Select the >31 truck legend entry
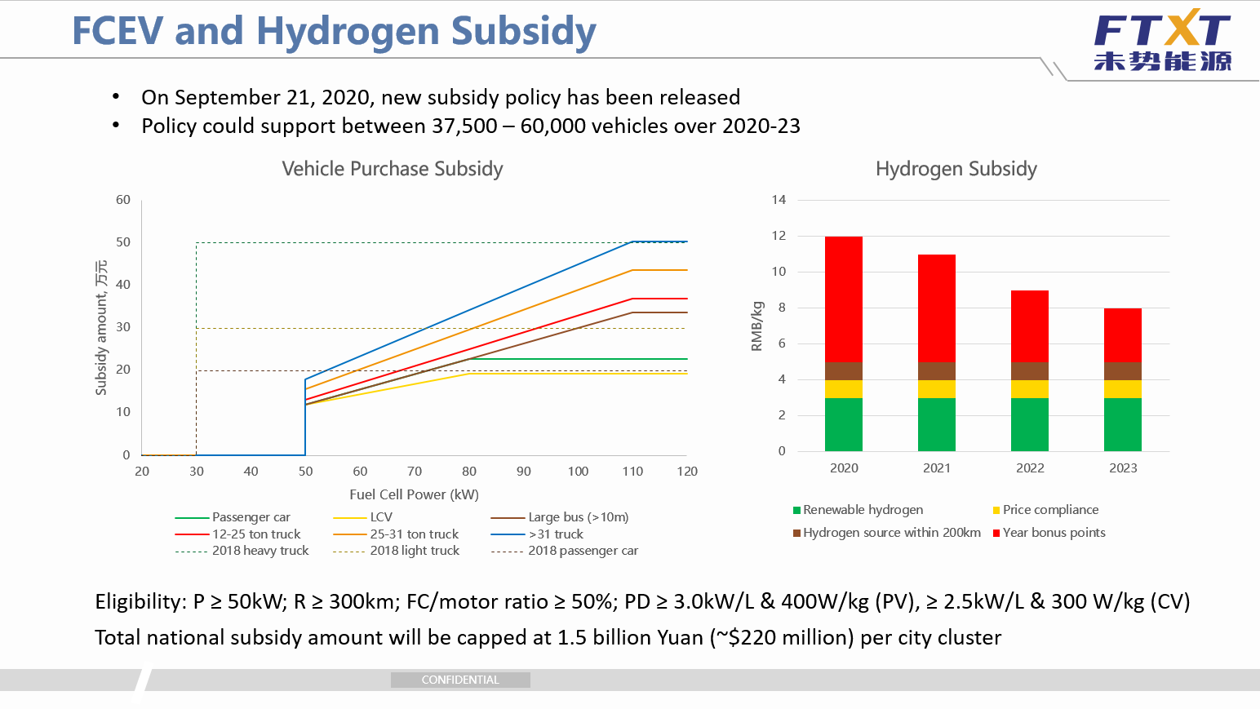Viewport: 1260px width, 709px height. [537, 534]
